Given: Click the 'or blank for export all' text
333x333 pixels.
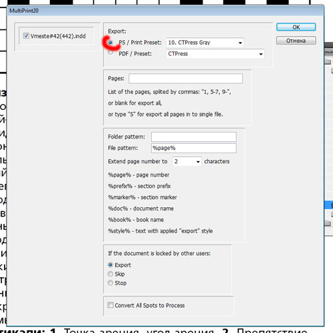Looking at the screenshot, I should (135, 103).
